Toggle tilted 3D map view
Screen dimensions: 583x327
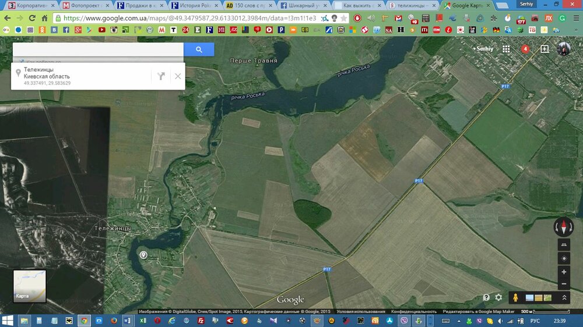click(564, 245)
